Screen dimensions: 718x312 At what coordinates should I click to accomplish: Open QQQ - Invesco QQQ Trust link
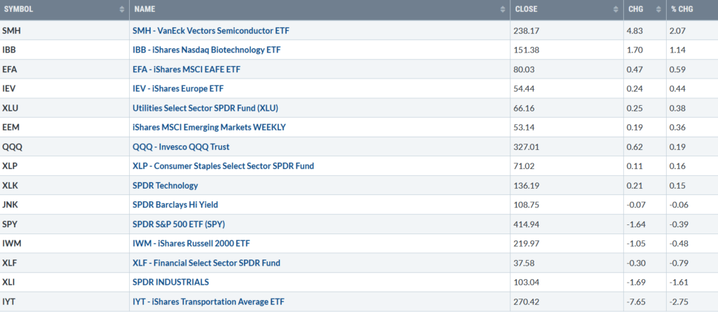coord(181,147)
